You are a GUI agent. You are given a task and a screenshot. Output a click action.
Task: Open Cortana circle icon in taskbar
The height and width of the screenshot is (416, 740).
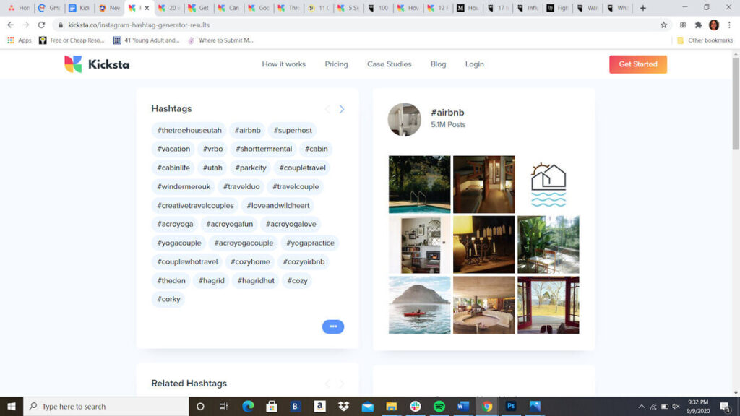tap(200, 406)
